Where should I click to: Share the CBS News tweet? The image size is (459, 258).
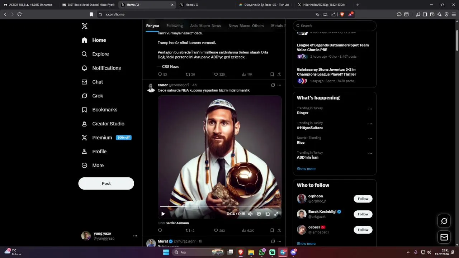point(279,75)
